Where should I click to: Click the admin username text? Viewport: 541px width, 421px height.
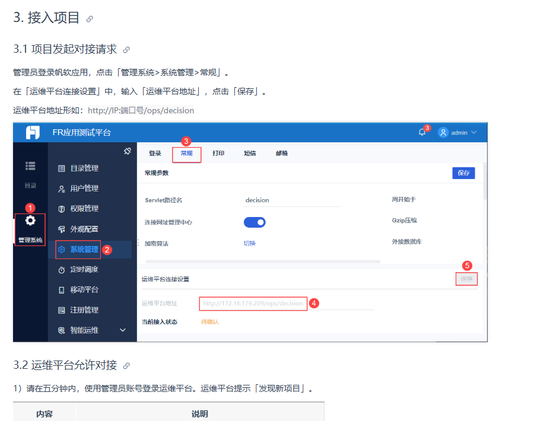tap(459, 133)
